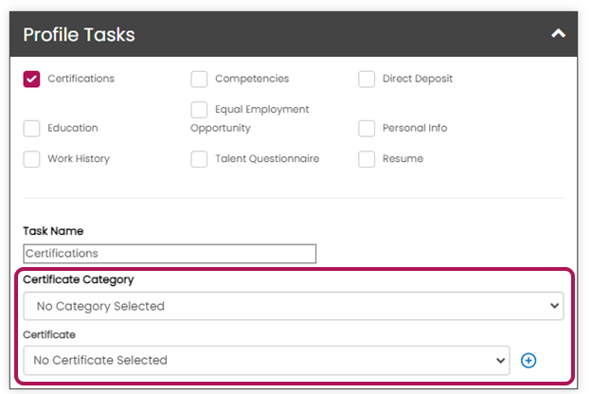This screenshot has height=394, width=591.
Task: Enable the Competencies checkbox
Action: 199,80
